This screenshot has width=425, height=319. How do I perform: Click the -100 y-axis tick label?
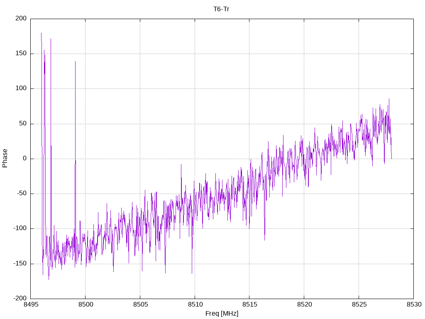(x=20, y=228)
